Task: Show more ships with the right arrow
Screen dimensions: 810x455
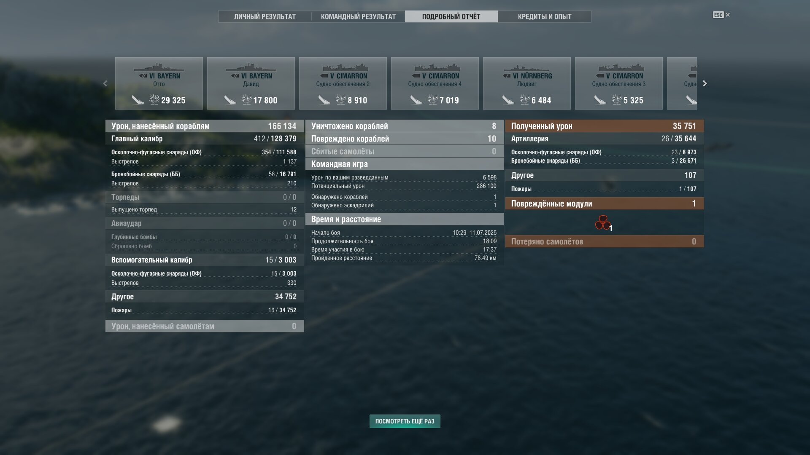Action: coord(705,83)
